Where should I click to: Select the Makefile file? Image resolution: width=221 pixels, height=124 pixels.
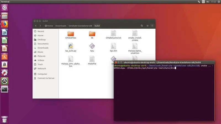click(92, 60)
